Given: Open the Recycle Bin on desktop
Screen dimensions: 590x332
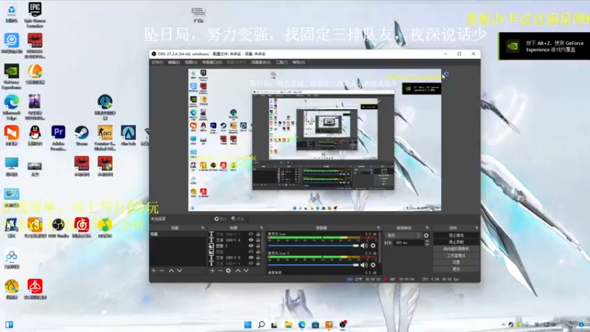Looking at the screenshot, I should click(12, 13).
